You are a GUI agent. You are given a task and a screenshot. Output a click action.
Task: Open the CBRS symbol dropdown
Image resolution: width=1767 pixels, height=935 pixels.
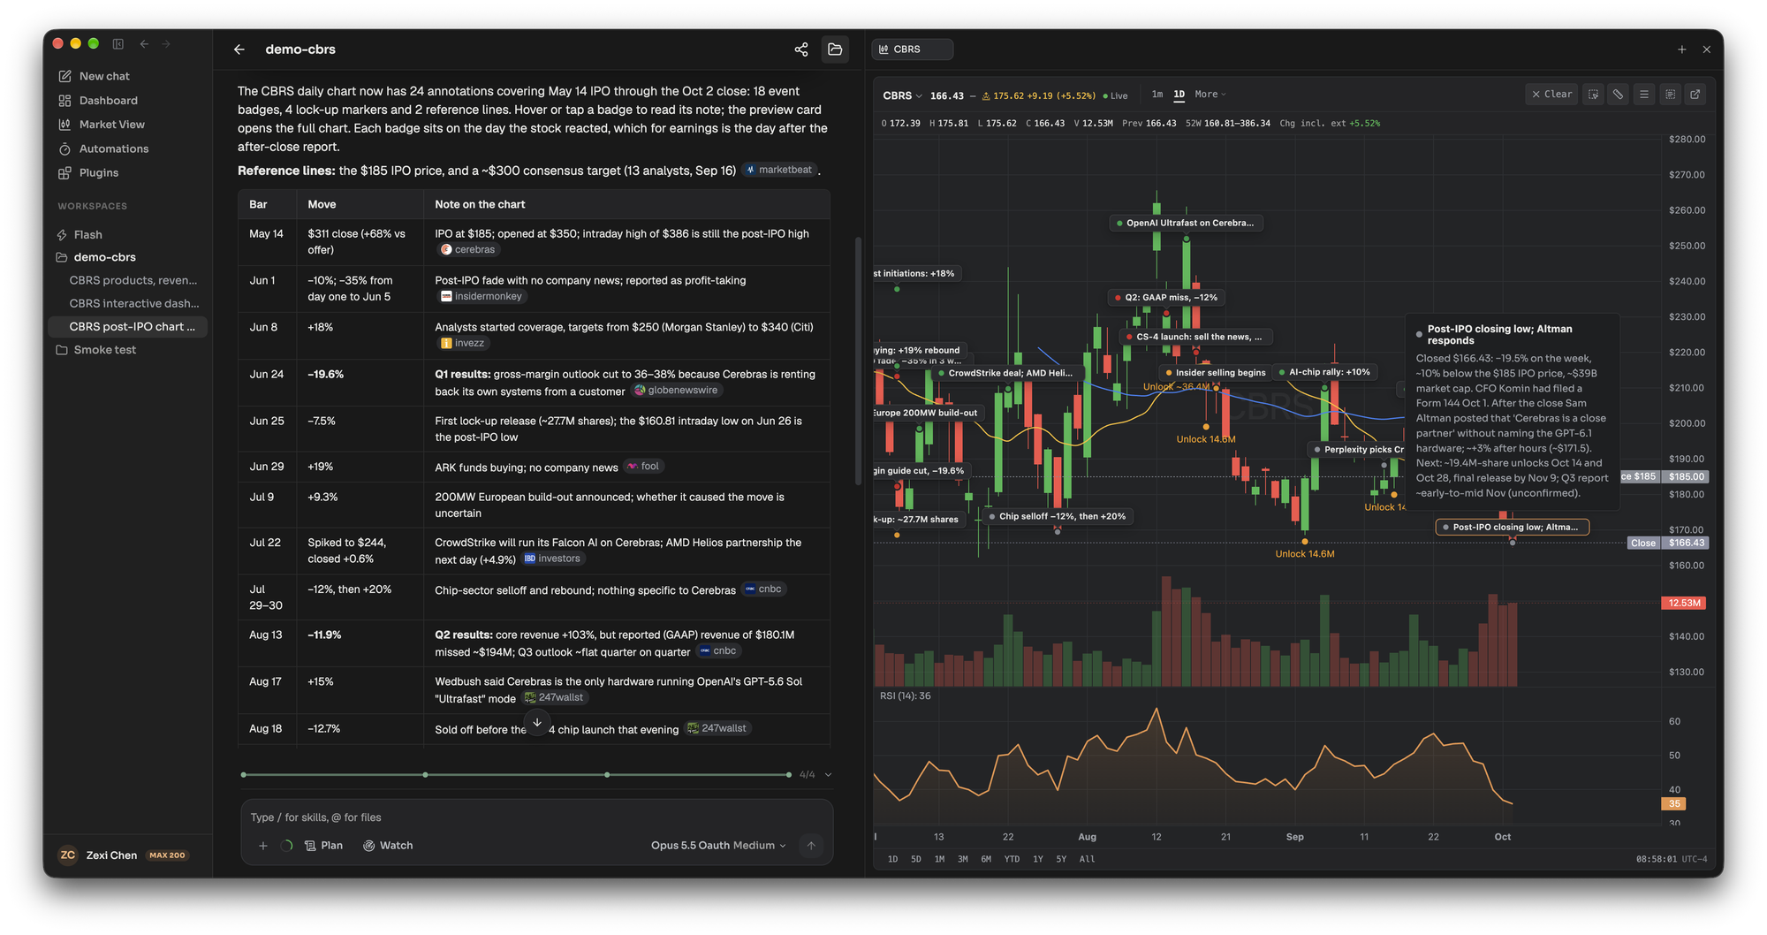[902, 95]
